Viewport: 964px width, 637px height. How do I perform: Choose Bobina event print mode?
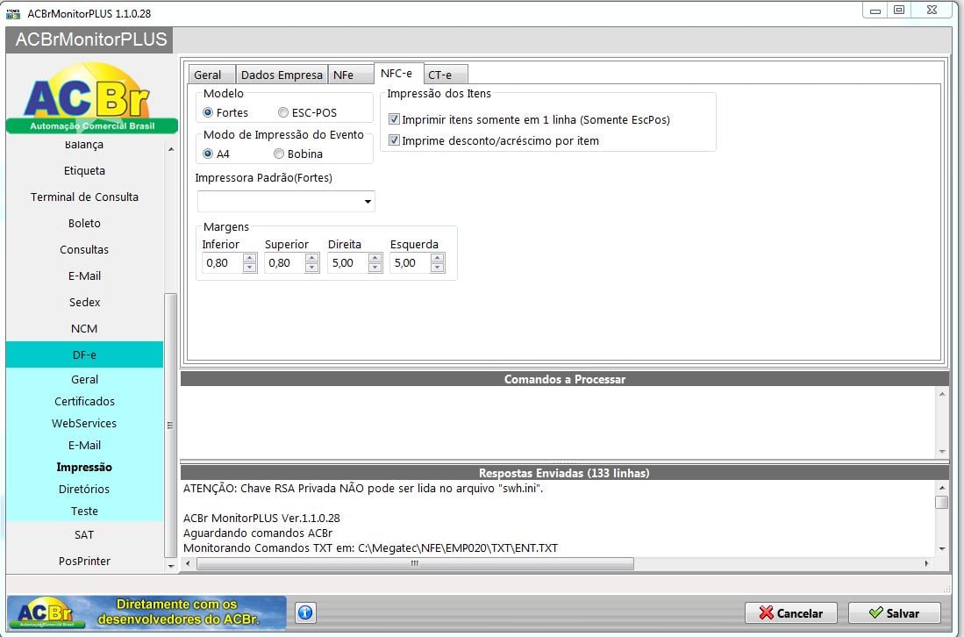[x=279, y=154]
